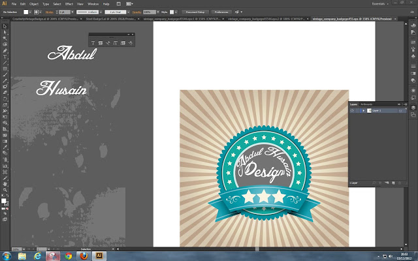Click the horizontal scrollbar thumb
The image size is (418, 261).
pos(257,249)
